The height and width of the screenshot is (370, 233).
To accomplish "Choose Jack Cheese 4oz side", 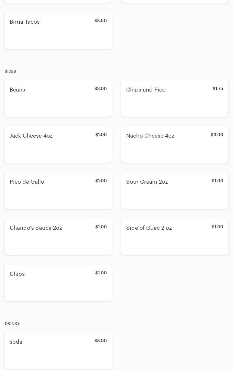I will click(x=58, y=145).
